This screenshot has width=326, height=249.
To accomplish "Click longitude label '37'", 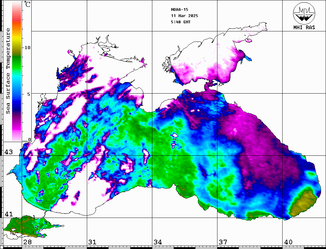I will tap(223, 242).
